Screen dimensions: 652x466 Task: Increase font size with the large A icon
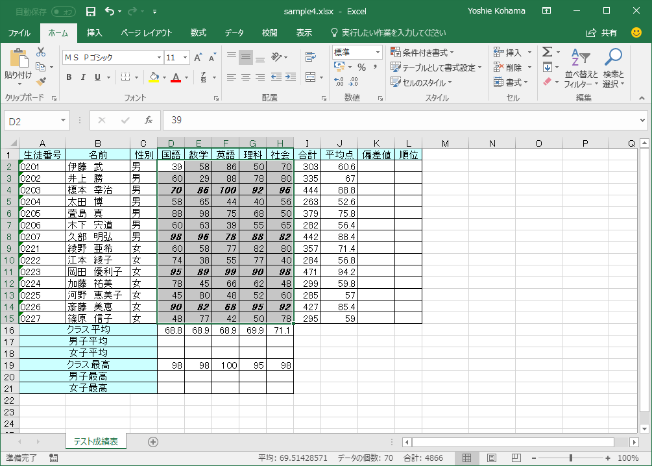198,57
